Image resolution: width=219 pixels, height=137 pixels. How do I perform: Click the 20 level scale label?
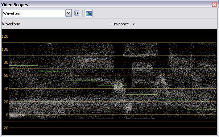pos(6,102)
